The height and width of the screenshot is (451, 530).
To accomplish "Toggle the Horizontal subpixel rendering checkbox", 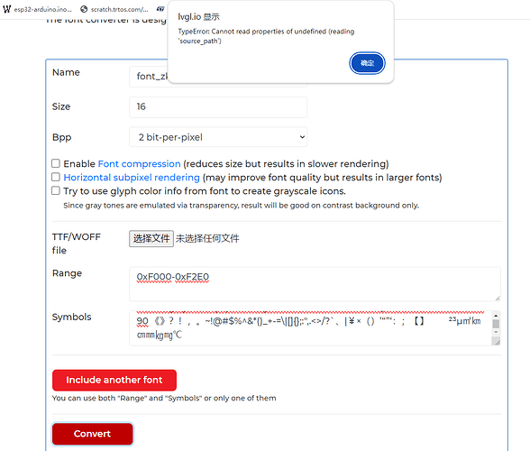I will click(56, 177).
